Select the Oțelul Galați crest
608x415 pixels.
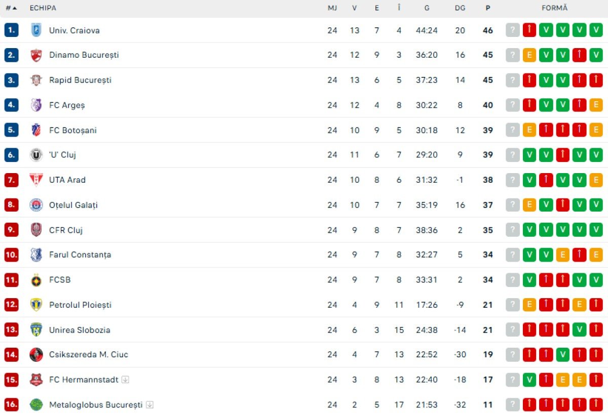tap(35, 205)
